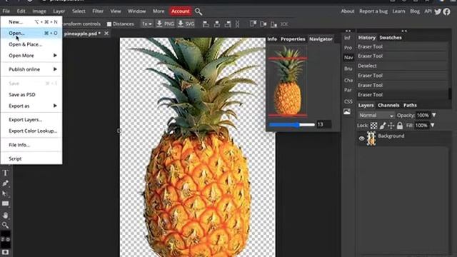Image resolution: width=457 pixels, height=257 pixels.
Task: Collapse left side panel arrows
Action: coord(348,31)
